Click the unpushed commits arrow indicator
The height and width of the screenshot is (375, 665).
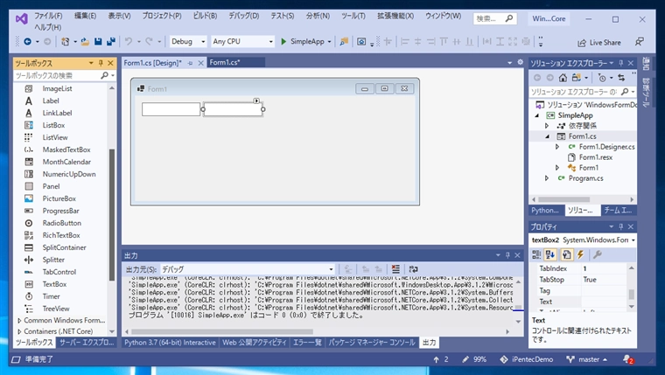(x=441, y=359)
